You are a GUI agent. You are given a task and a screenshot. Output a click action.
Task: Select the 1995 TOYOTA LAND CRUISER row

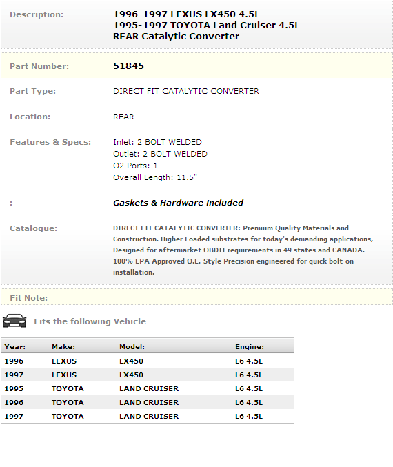coord(148,388)
